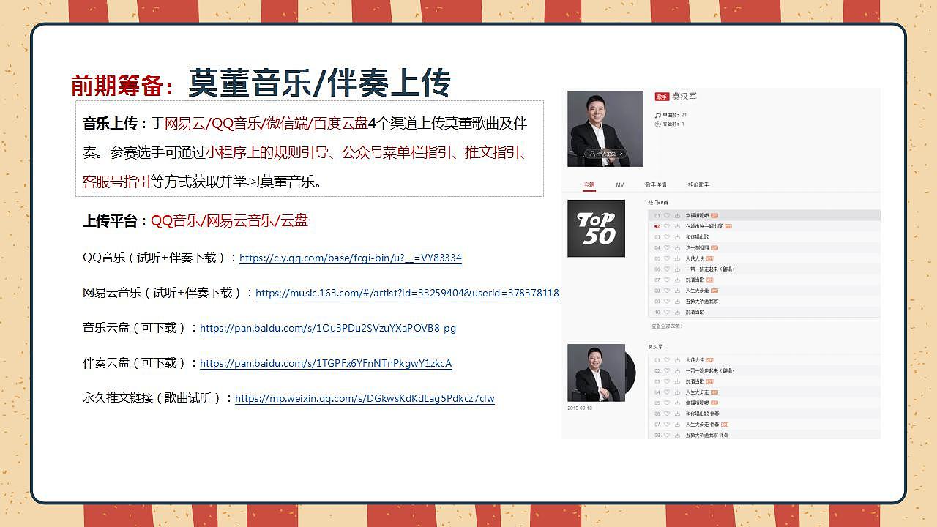Click the album date 2019-09-18
Screen dimensions: 937x527
[581, 408]
